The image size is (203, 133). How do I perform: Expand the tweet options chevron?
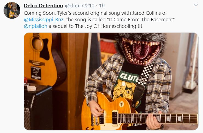click(x=196, y=5)
